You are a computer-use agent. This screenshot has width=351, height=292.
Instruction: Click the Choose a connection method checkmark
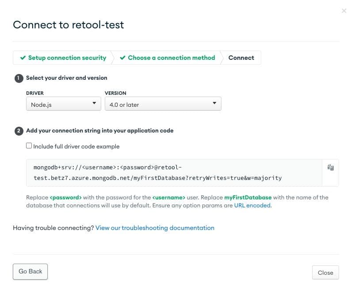(x=122, y=58)
